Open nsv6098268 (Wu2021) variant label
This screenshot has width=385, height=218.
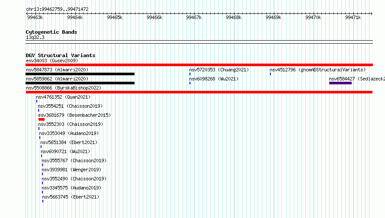pyautogui.click(x=214, y=79)
